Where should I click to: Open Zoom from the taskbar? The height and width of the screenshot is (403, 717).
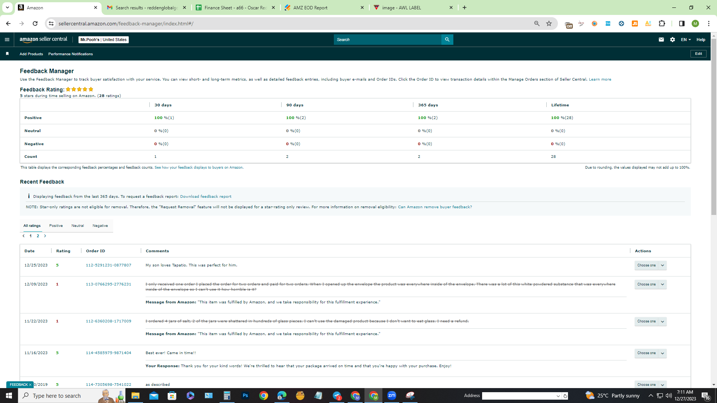[392, 396]
